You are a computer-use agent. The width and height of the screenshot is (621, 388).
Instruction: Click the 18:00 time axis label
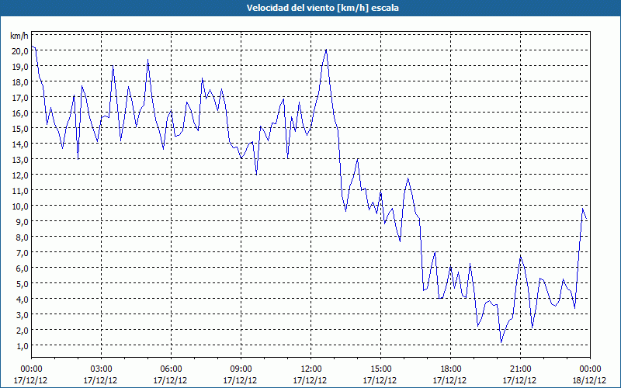pos(450,369)
